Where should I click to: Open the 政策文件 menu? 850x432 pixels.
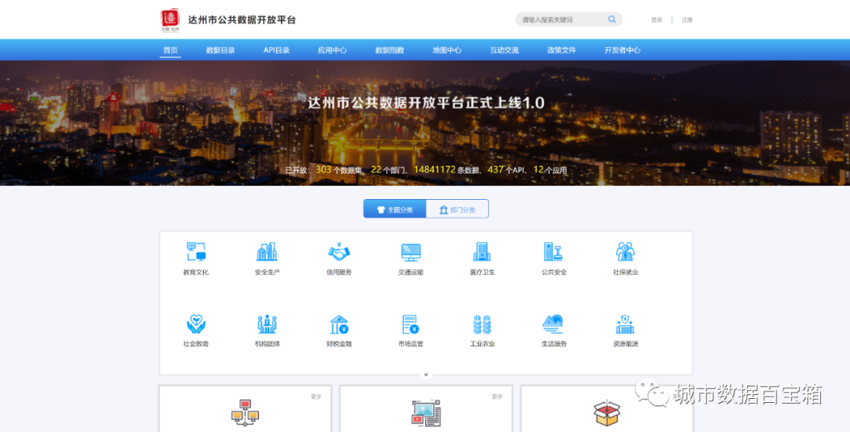[x=562, y=50]
